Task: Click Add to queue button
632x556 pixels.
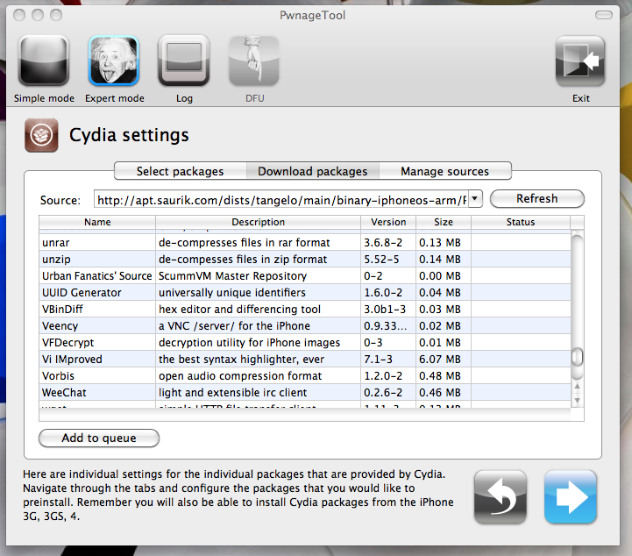Action: pos(99,438)
